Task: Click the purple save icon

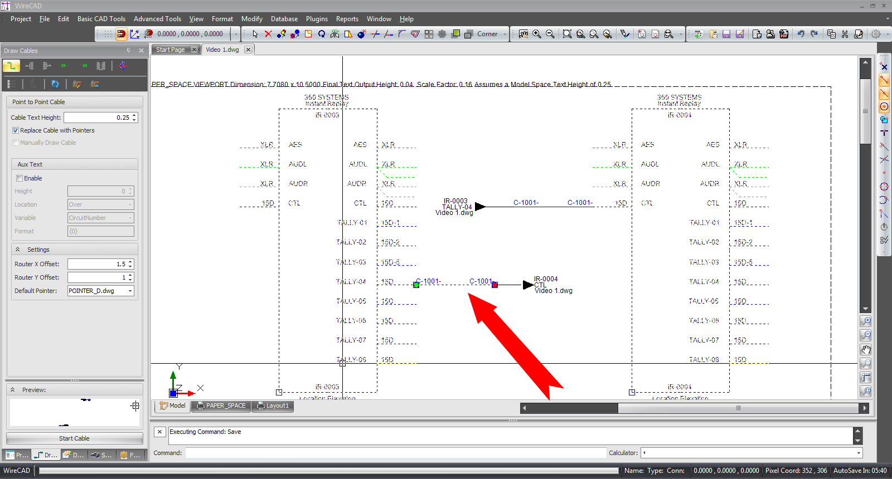Action: (x=726, y=34)
